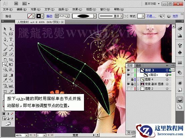Image resolution: width=185 pixels, height=138 pixels.
Task: Unlock the 背景 副本 图像 layer
Action: [x=132, y=84]
